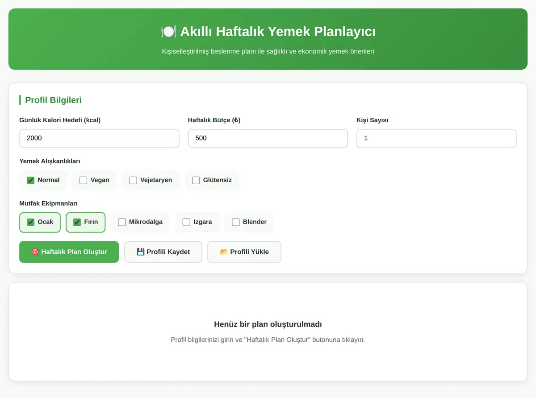Select the Kişi Sayısı input field

[x=436, y=138]
